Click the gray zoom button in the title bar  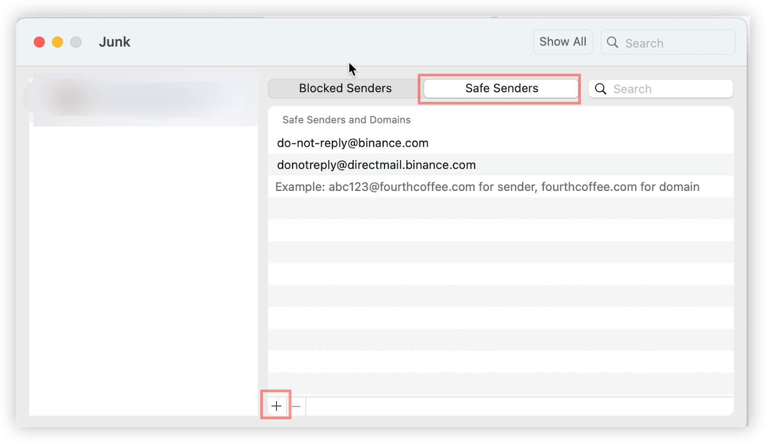[76, 42]
